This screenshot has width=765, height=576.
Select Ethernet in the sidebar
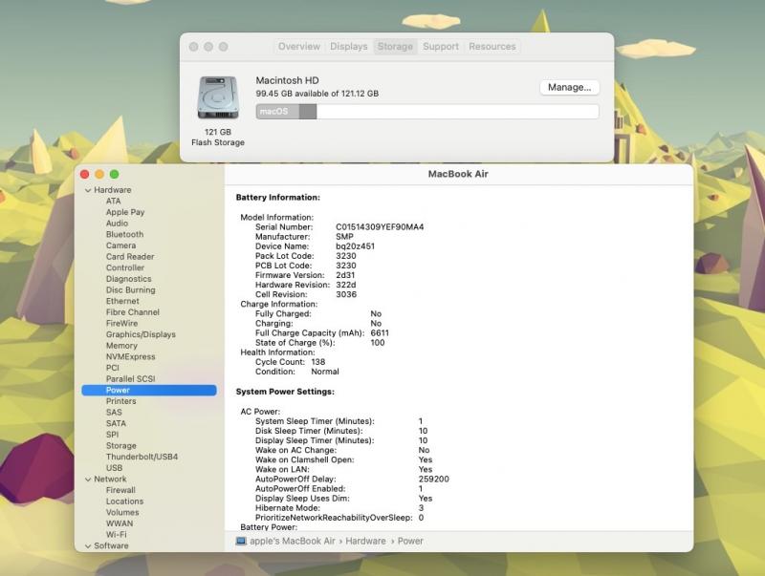tap(122, 301)
